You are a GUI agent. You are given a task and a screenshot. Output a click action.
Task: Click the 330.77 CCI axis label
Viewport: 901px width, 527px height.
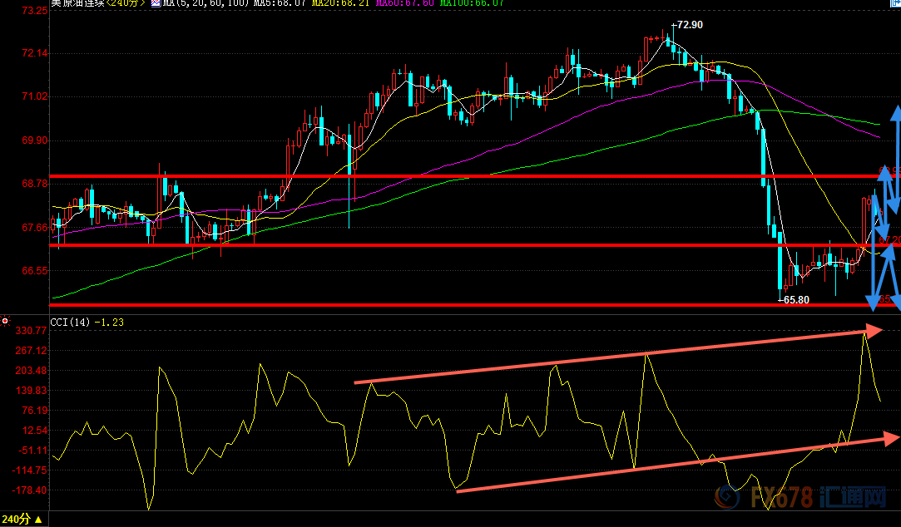point(31,331)
